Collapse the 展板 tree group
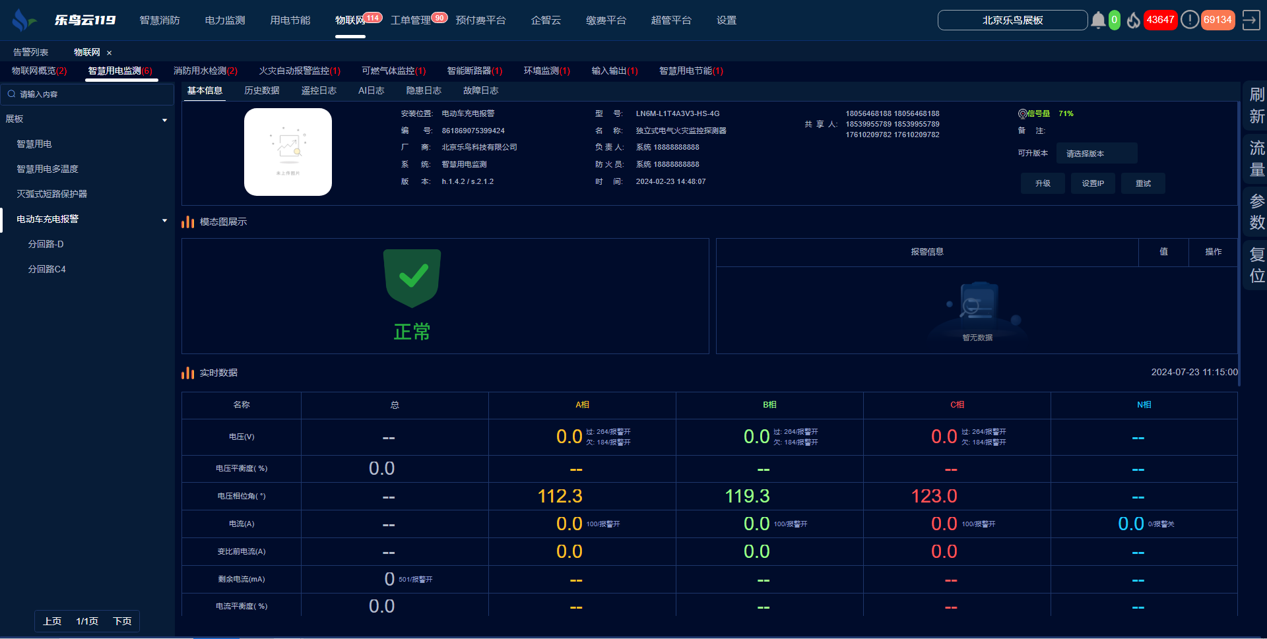Viewport: 1267px width, 639px height. click(x=164, y=120)
